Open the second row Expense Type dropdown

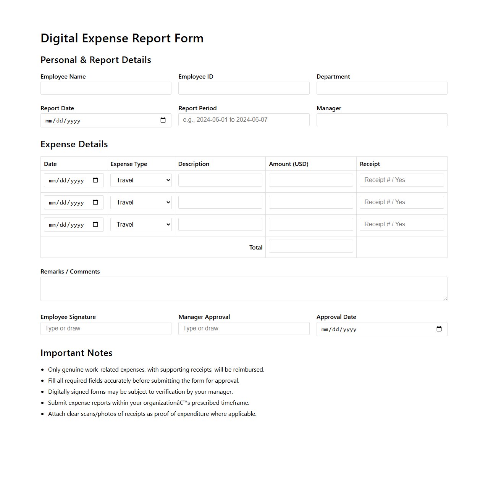coord(141,203)
